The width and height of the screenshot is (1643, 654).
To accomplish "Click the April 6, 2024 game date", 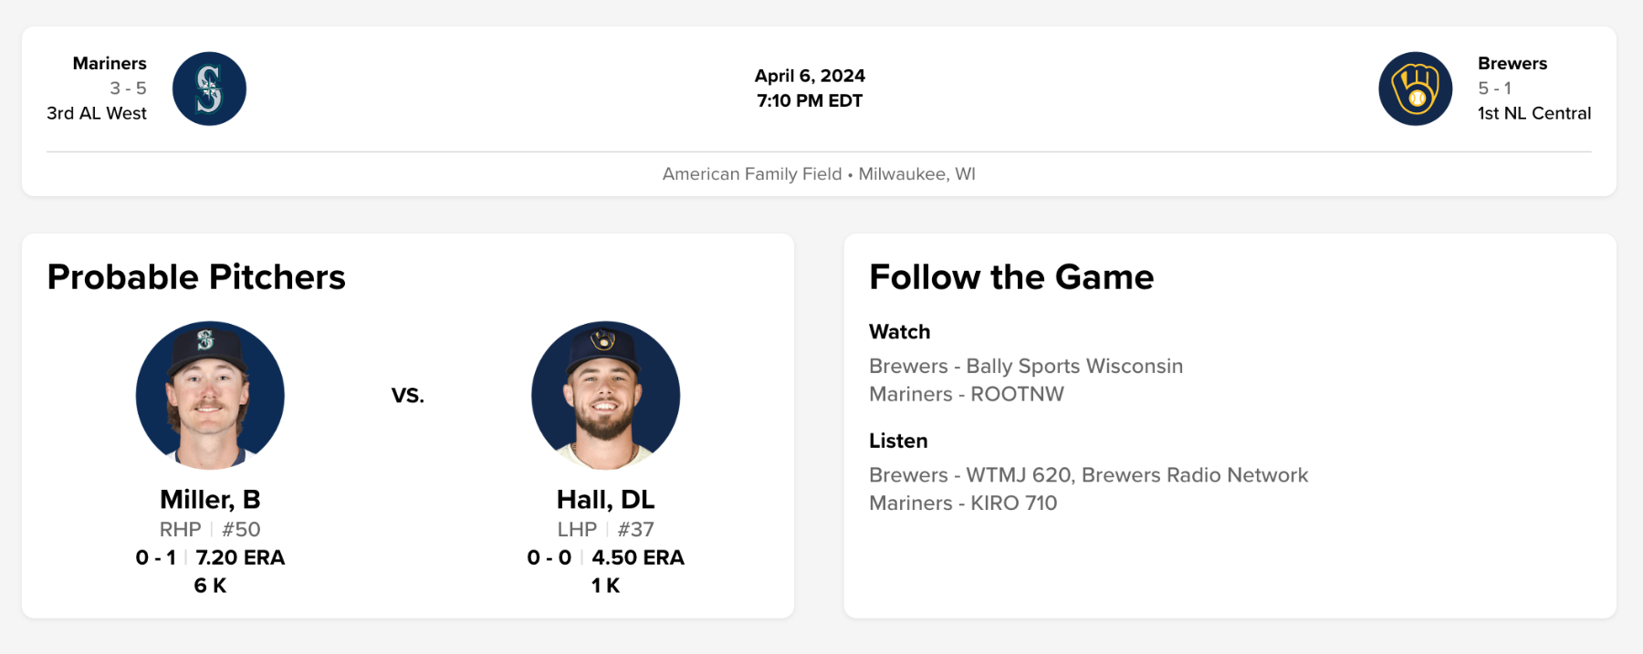I will pos(810,76).
